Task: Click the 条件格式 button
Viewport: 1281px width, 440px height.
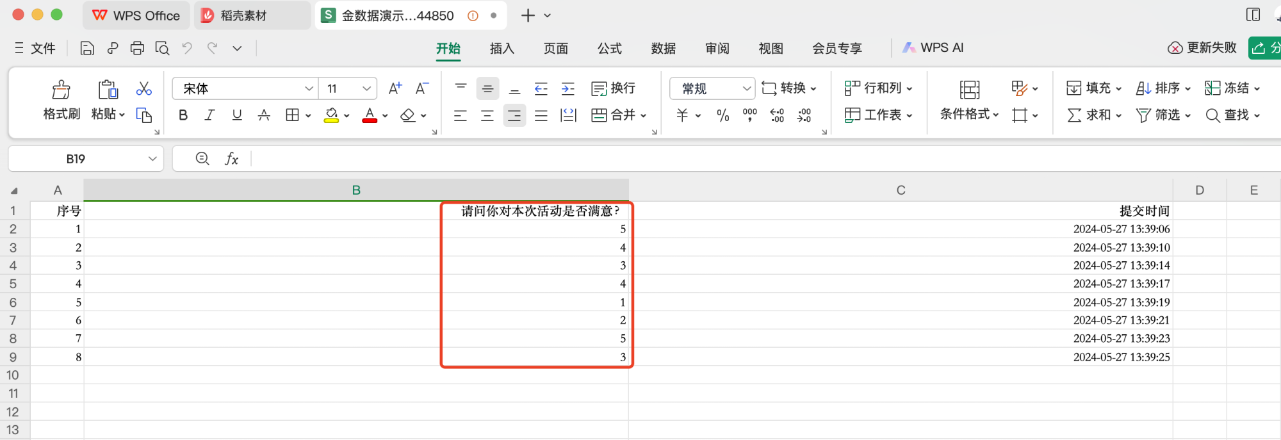Action: point(969,101)
